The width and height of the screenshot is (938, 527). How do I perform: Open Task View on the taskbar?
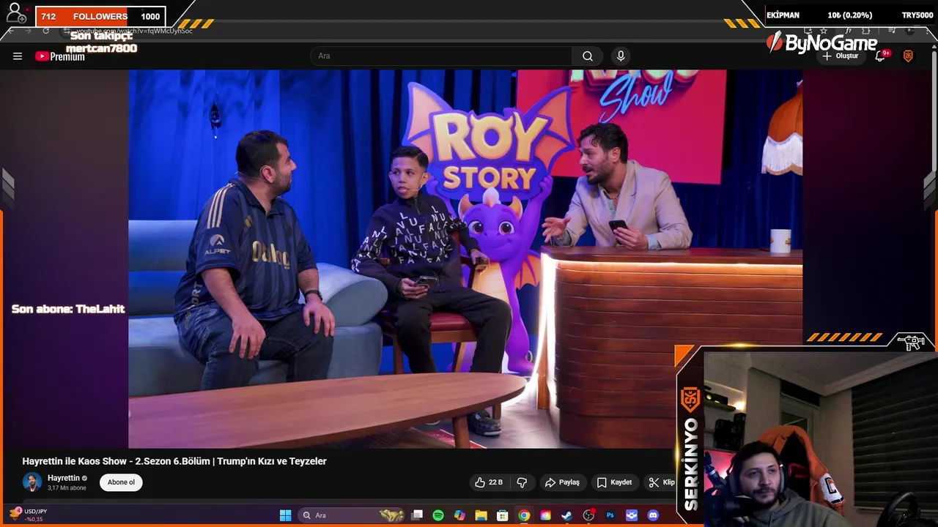pyautogui.click(x=417, y=515)
